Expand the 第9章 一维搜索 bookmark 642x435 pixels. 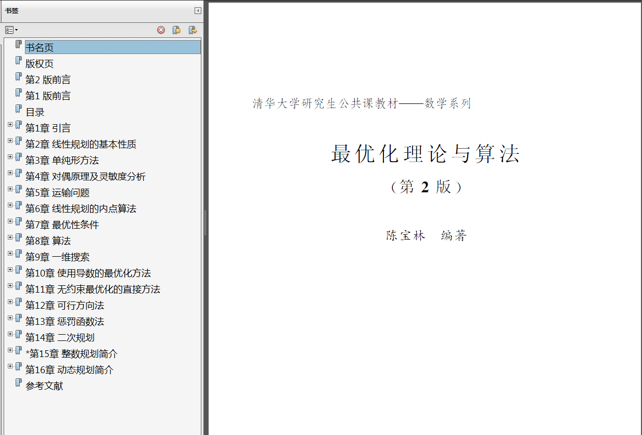(x=10, y=254)
